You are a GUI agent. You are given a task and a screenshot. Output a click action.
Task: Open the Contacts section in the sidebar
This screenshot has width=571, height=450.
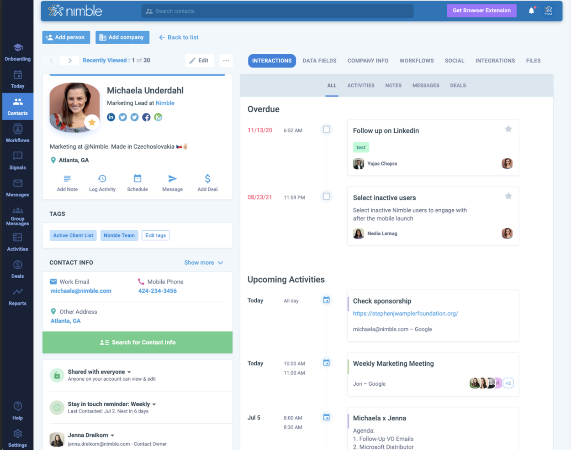tap(17, 106)
